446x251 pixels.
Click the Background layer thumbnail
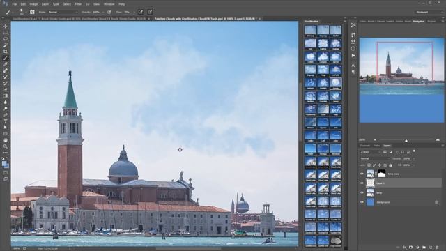pyautogui.click(x=370, y=202)
